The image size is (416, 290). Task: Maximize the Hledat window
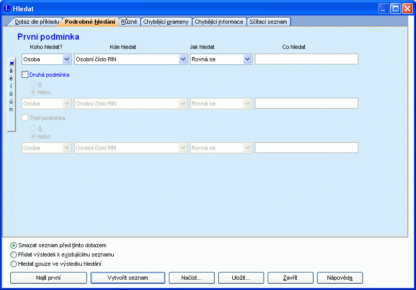point(395,9)
